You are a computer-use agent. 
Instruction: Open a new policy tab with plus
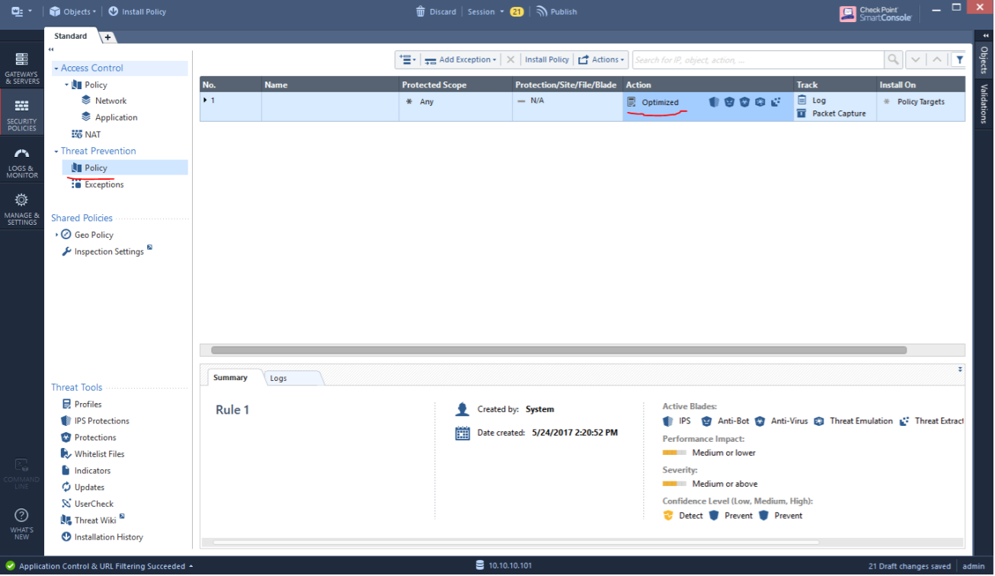[107, 37]
